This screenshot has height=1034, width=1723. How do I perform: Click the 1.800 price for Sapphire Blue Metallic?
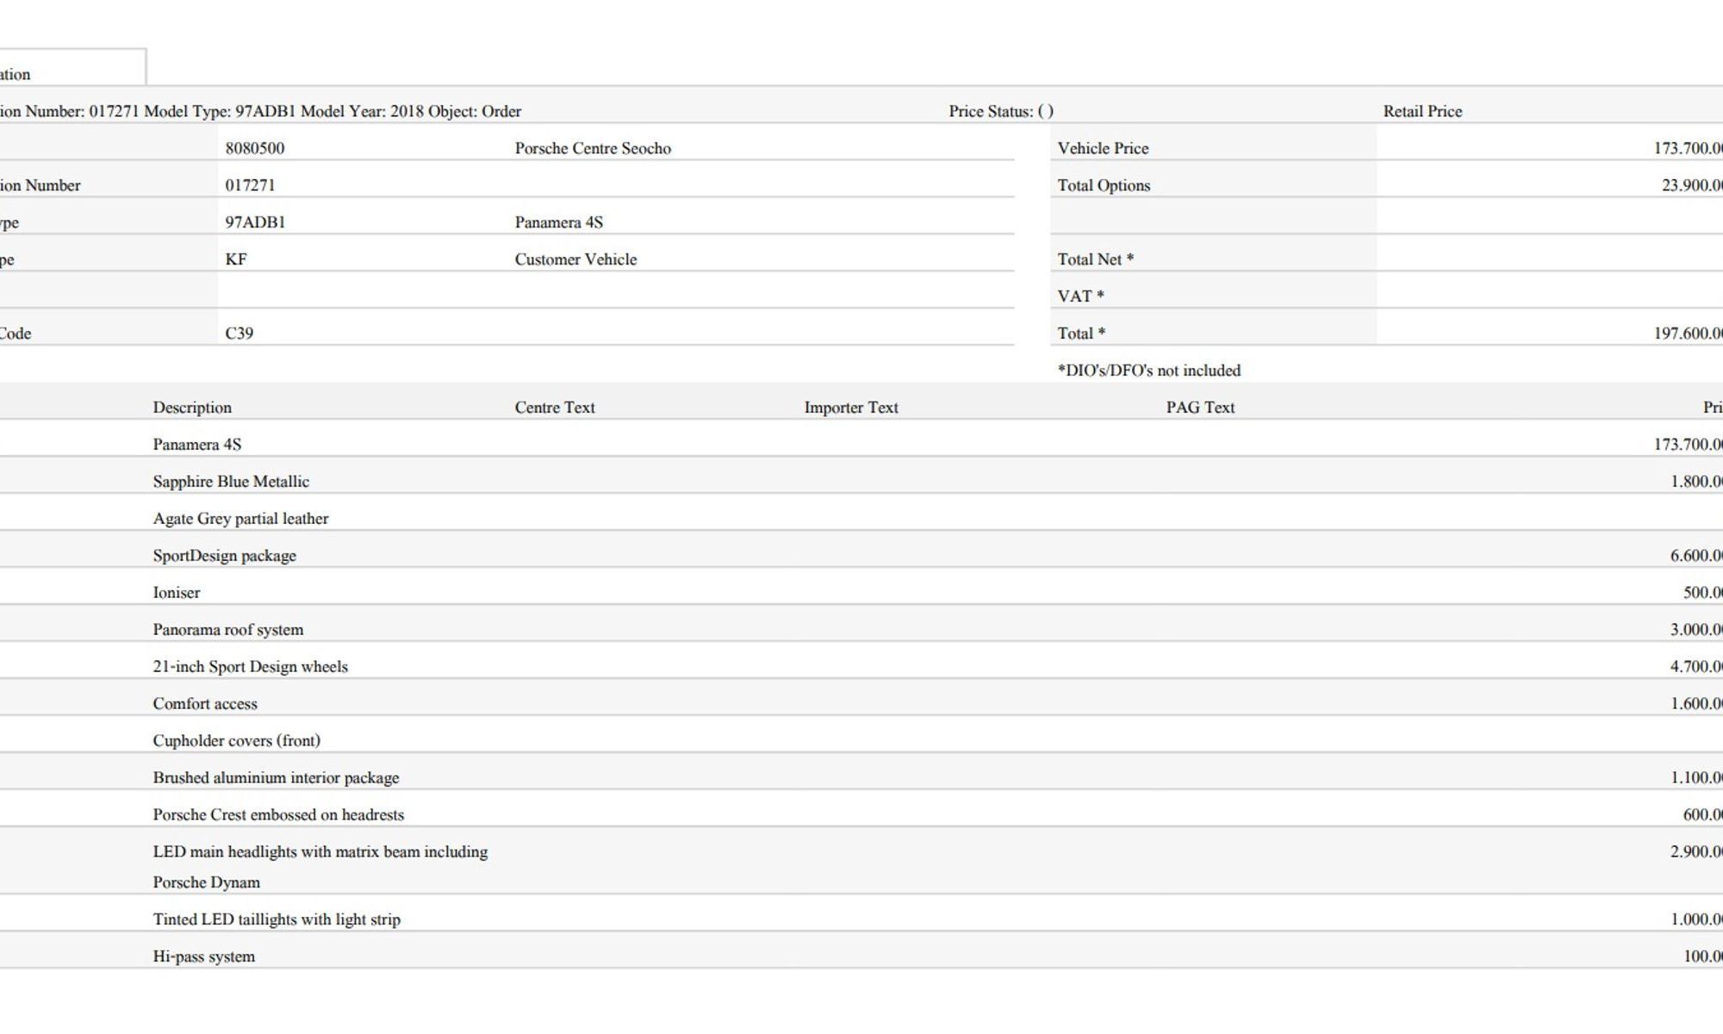click(x=1696, y=482)
